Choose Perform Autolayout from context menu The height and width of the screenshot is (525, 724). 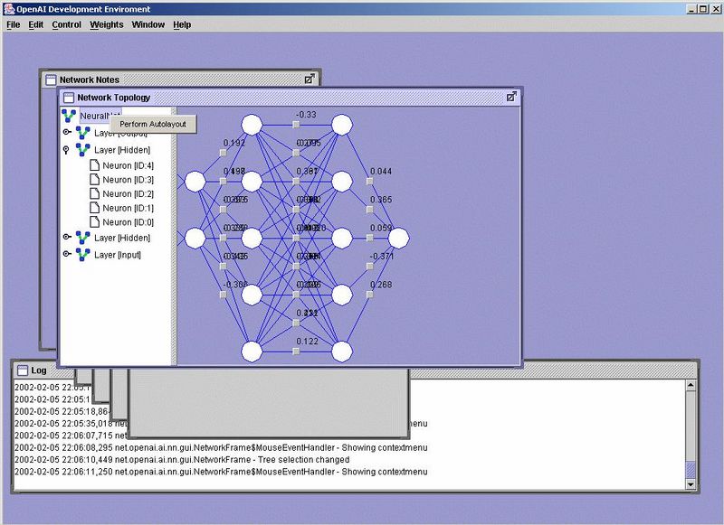(153, 124)
